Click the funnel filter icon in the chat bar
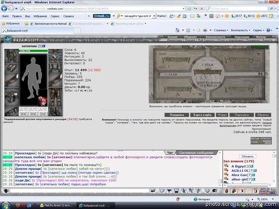This screenshot has width=279, height=209. [169, 191]
